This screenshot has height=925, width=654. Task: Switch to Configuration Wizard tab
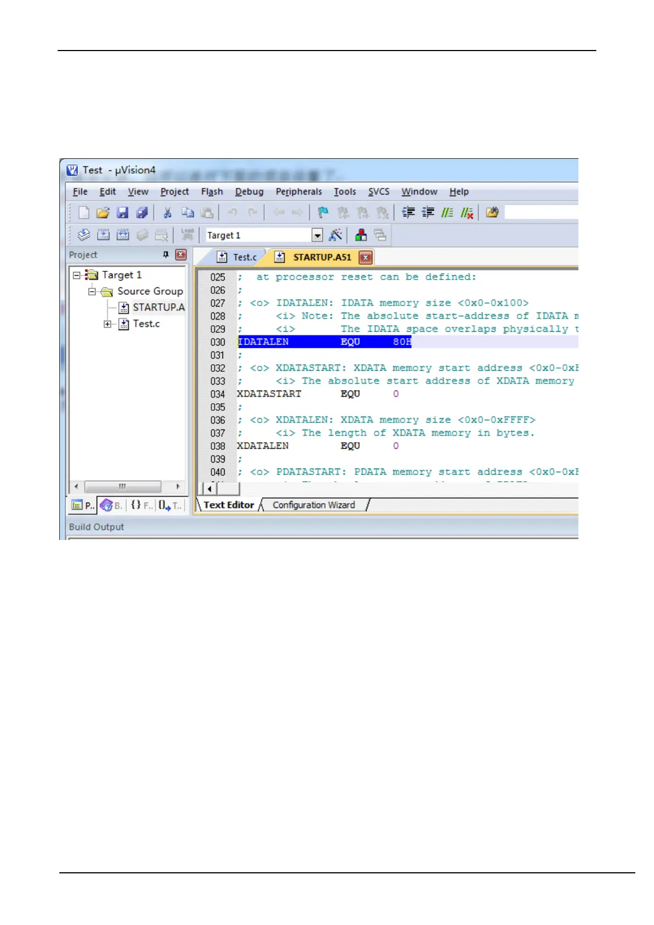(x=313, y=505)
